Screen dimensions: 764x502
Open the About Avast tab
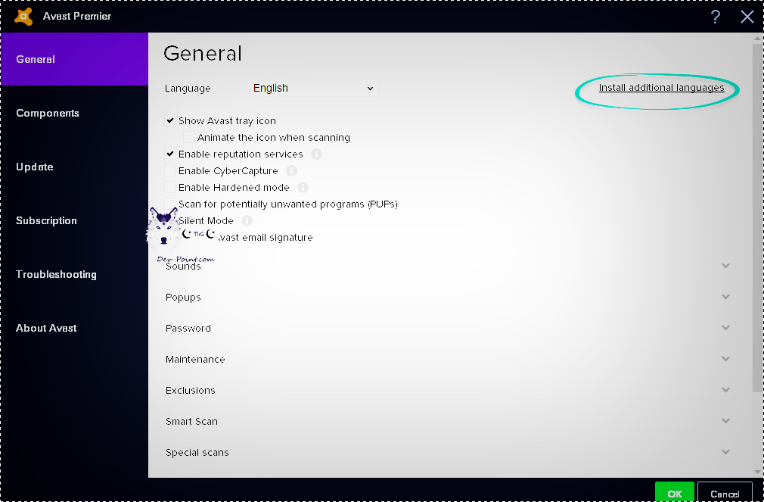click(74, 328)
